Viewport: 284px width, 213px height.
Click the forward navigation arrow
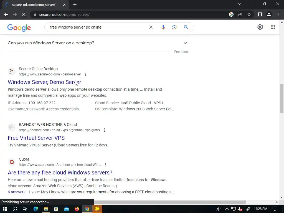pyautogui.click(x=15, y=14)
